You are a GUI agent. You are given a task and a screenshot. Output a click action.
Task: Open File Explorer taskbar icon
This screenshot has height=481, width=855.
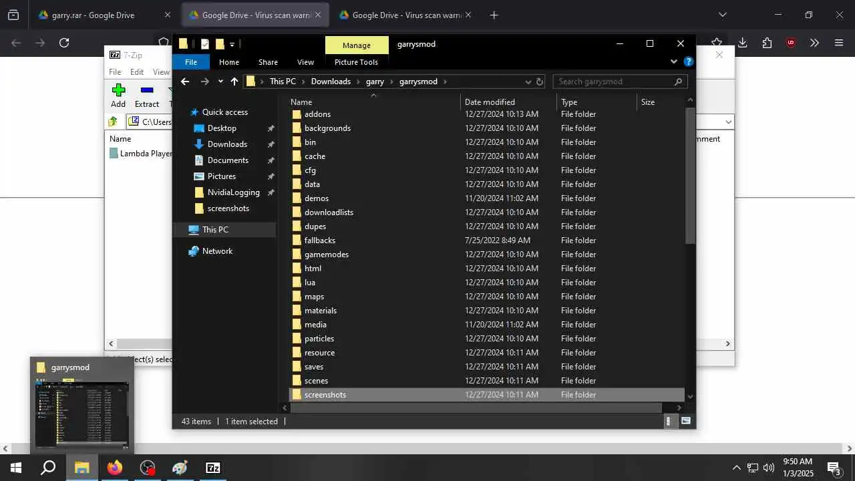click(x=82, y=468)
